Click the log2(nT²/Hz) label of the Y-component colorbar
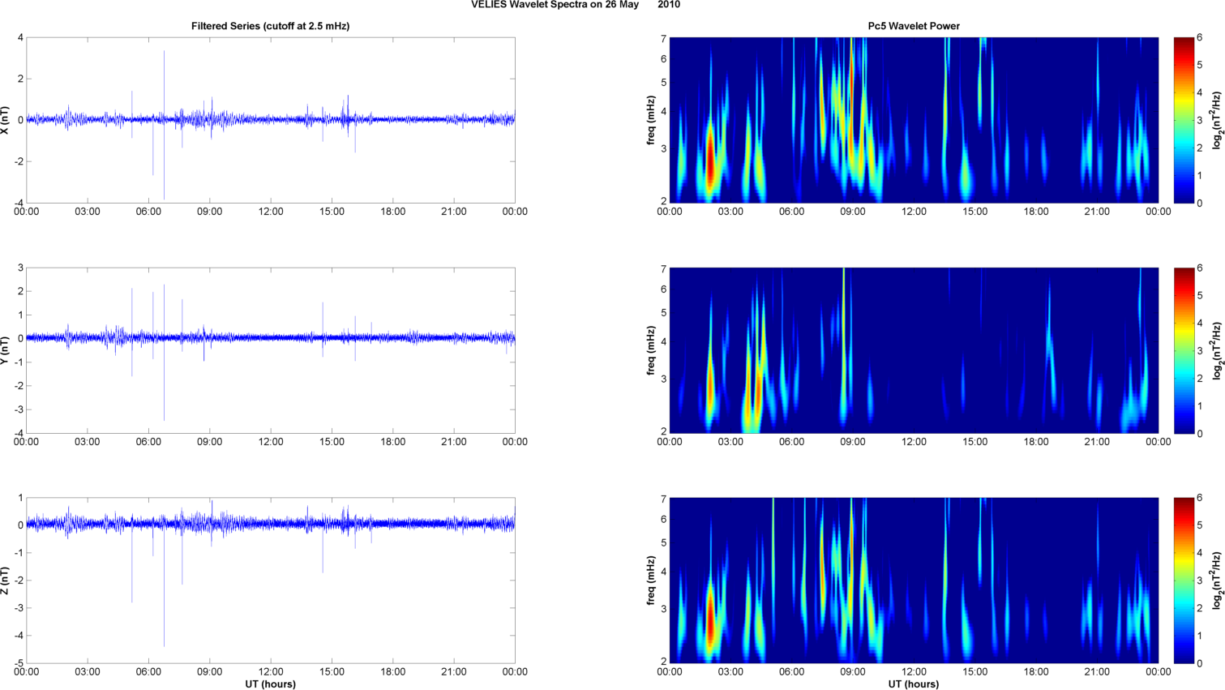 (x=1218, y=350)
